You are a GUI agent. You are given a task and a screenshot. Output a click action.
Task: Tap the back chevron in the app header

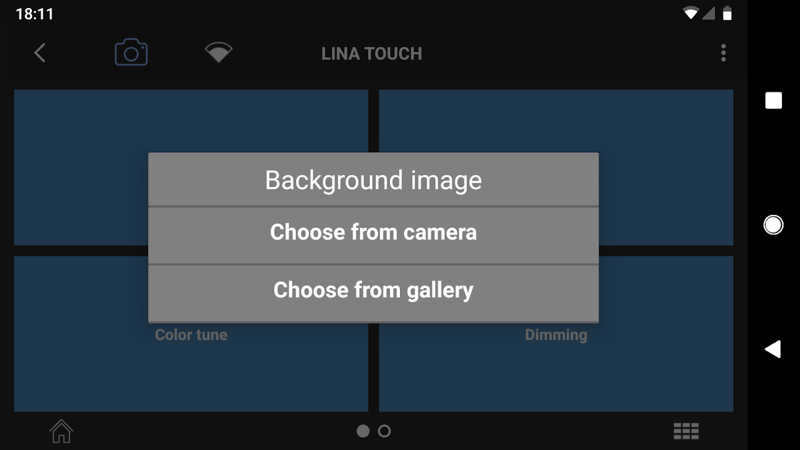click(x=39, y=53)
